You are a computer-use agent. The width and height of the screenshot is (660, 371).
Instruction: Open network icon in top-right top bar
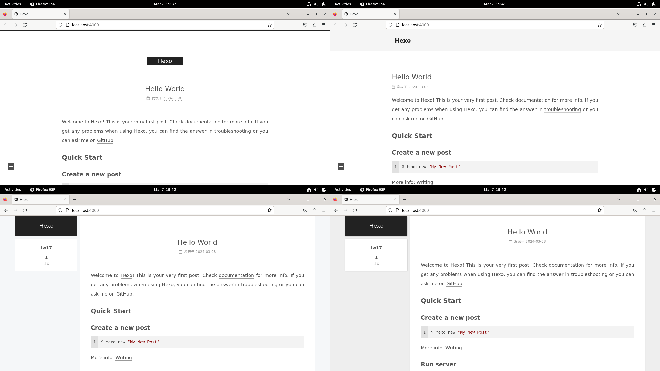(639, 4)
